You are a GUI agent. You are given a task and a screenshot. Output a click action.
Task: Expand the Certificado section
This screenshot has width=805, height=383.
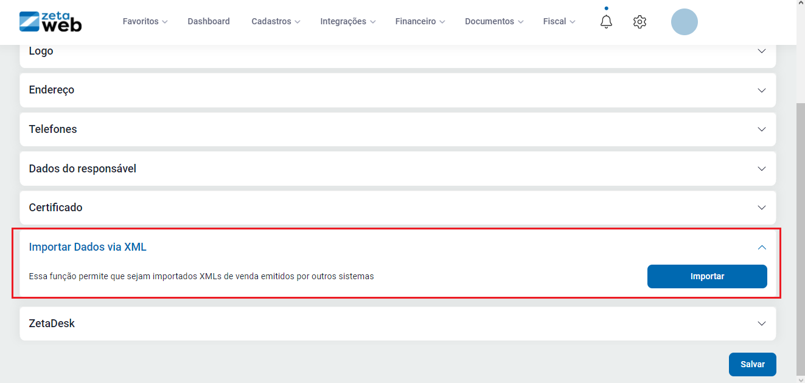[x=761, y=208]
